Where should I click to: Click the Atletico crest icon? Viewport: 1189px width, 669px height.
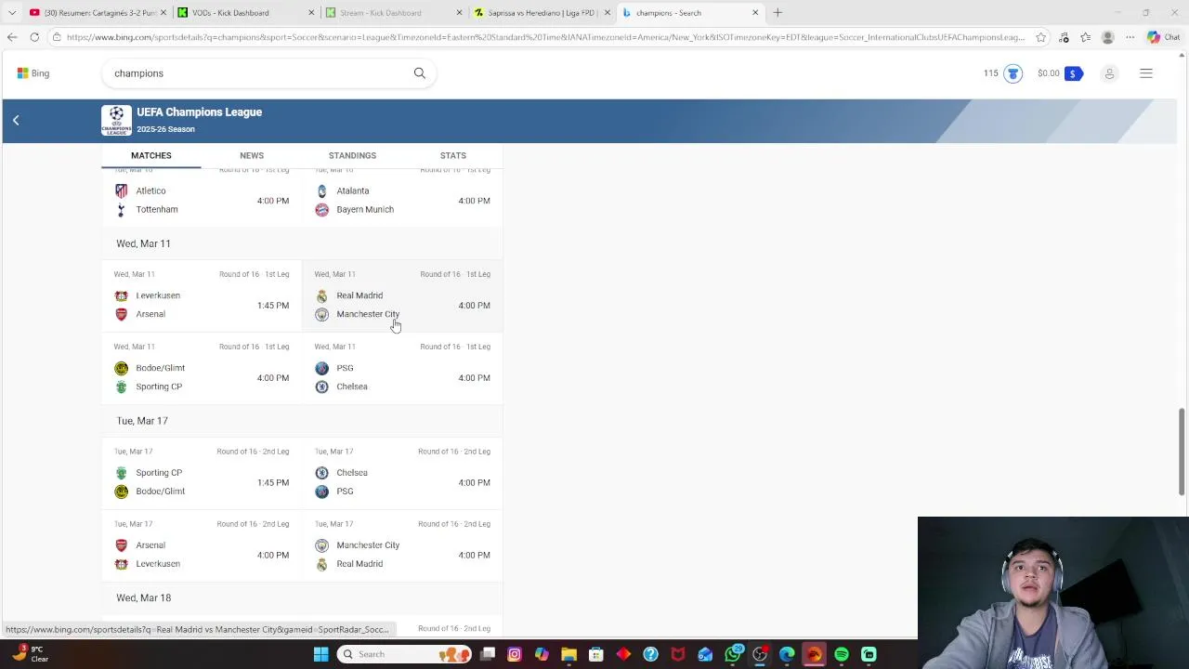[121, 190]
